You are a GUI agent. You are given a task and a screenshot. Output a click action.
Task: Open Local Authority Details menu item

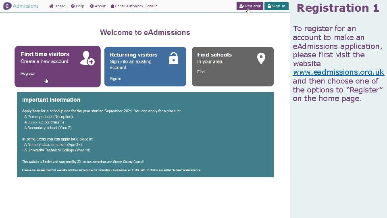134,6
